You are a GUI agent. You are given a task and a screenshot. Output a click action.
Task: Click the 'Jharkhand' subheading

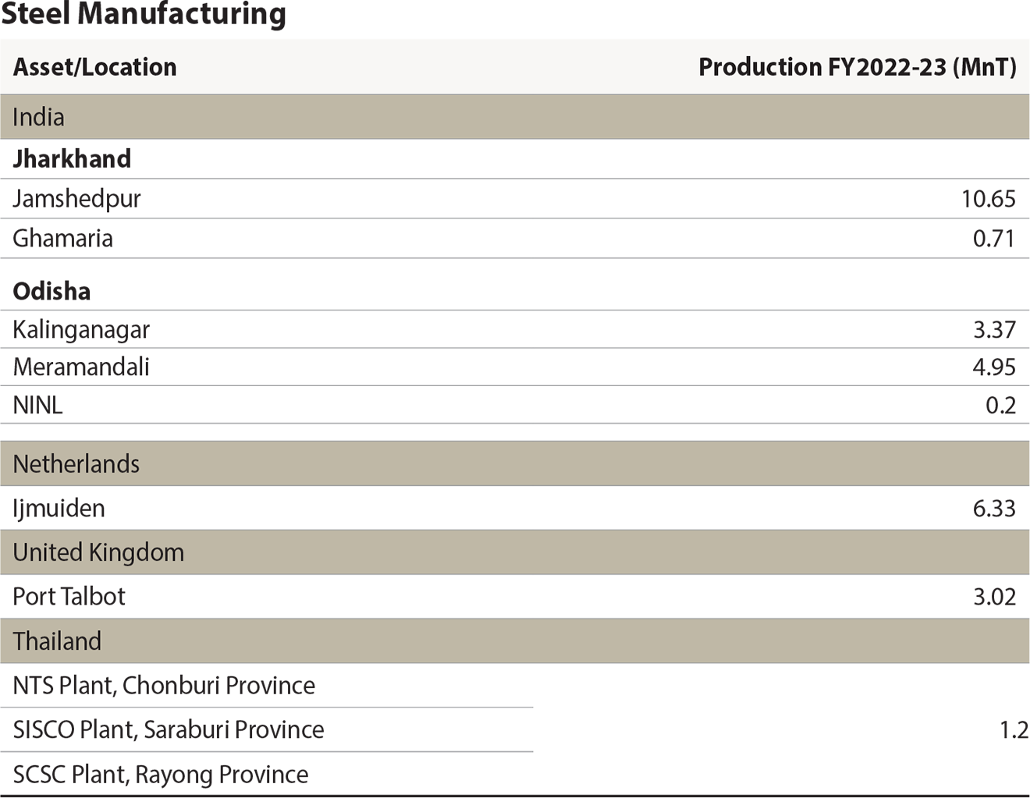click(72, 158)
